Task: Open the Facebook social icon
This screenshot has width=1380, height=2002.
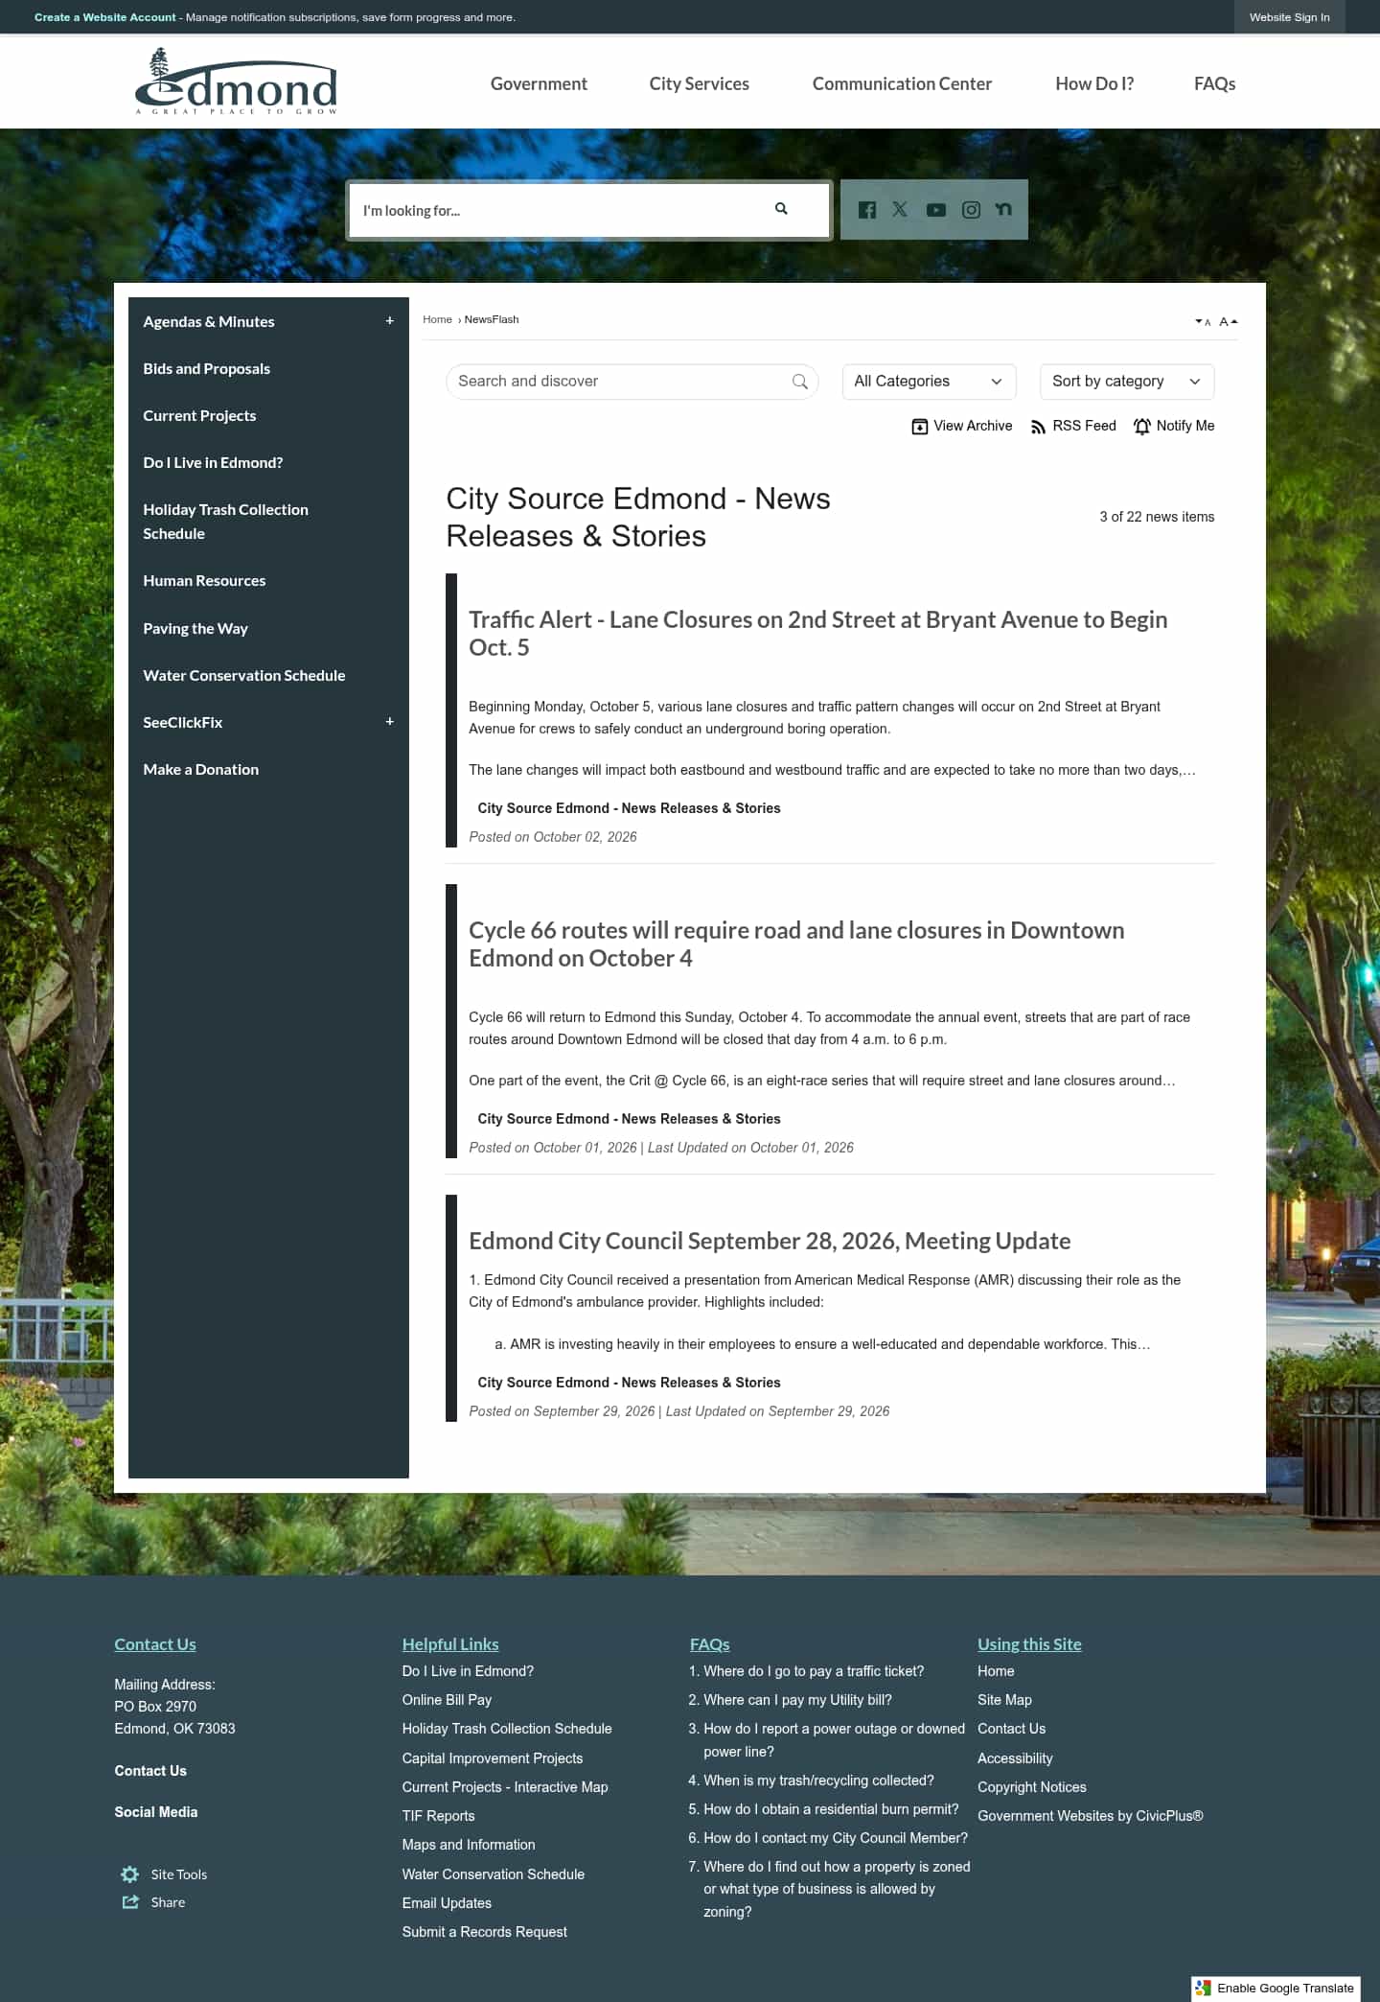Action: point(867,210)
